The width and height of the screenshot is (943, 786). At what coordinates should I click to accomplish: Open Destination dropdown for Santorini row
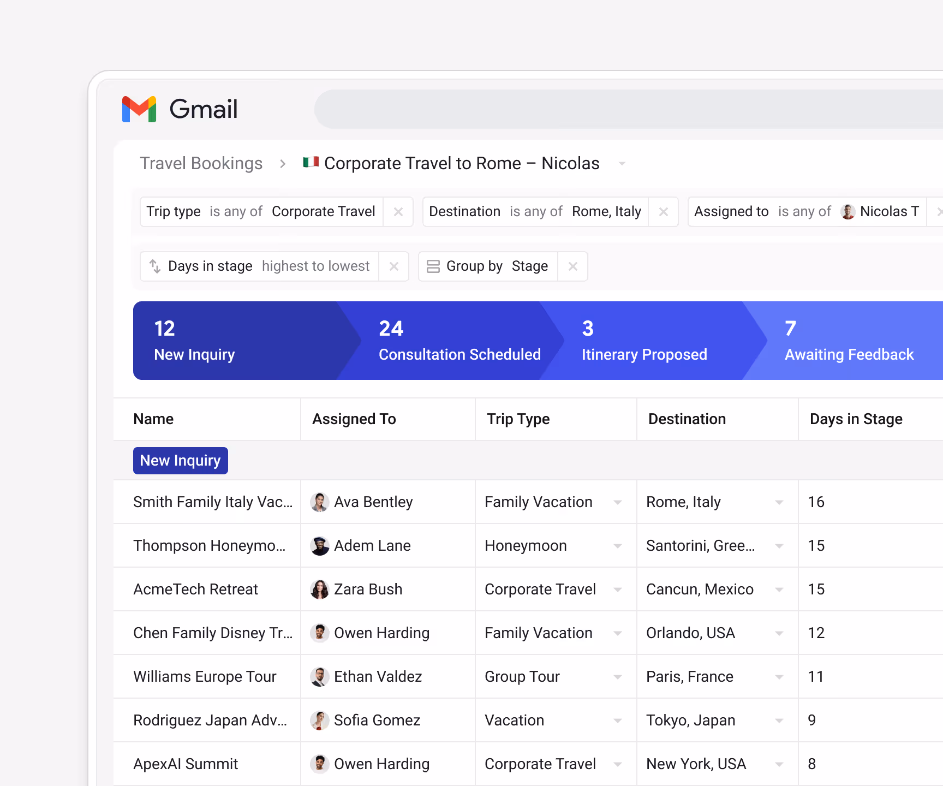click(779, 546)
